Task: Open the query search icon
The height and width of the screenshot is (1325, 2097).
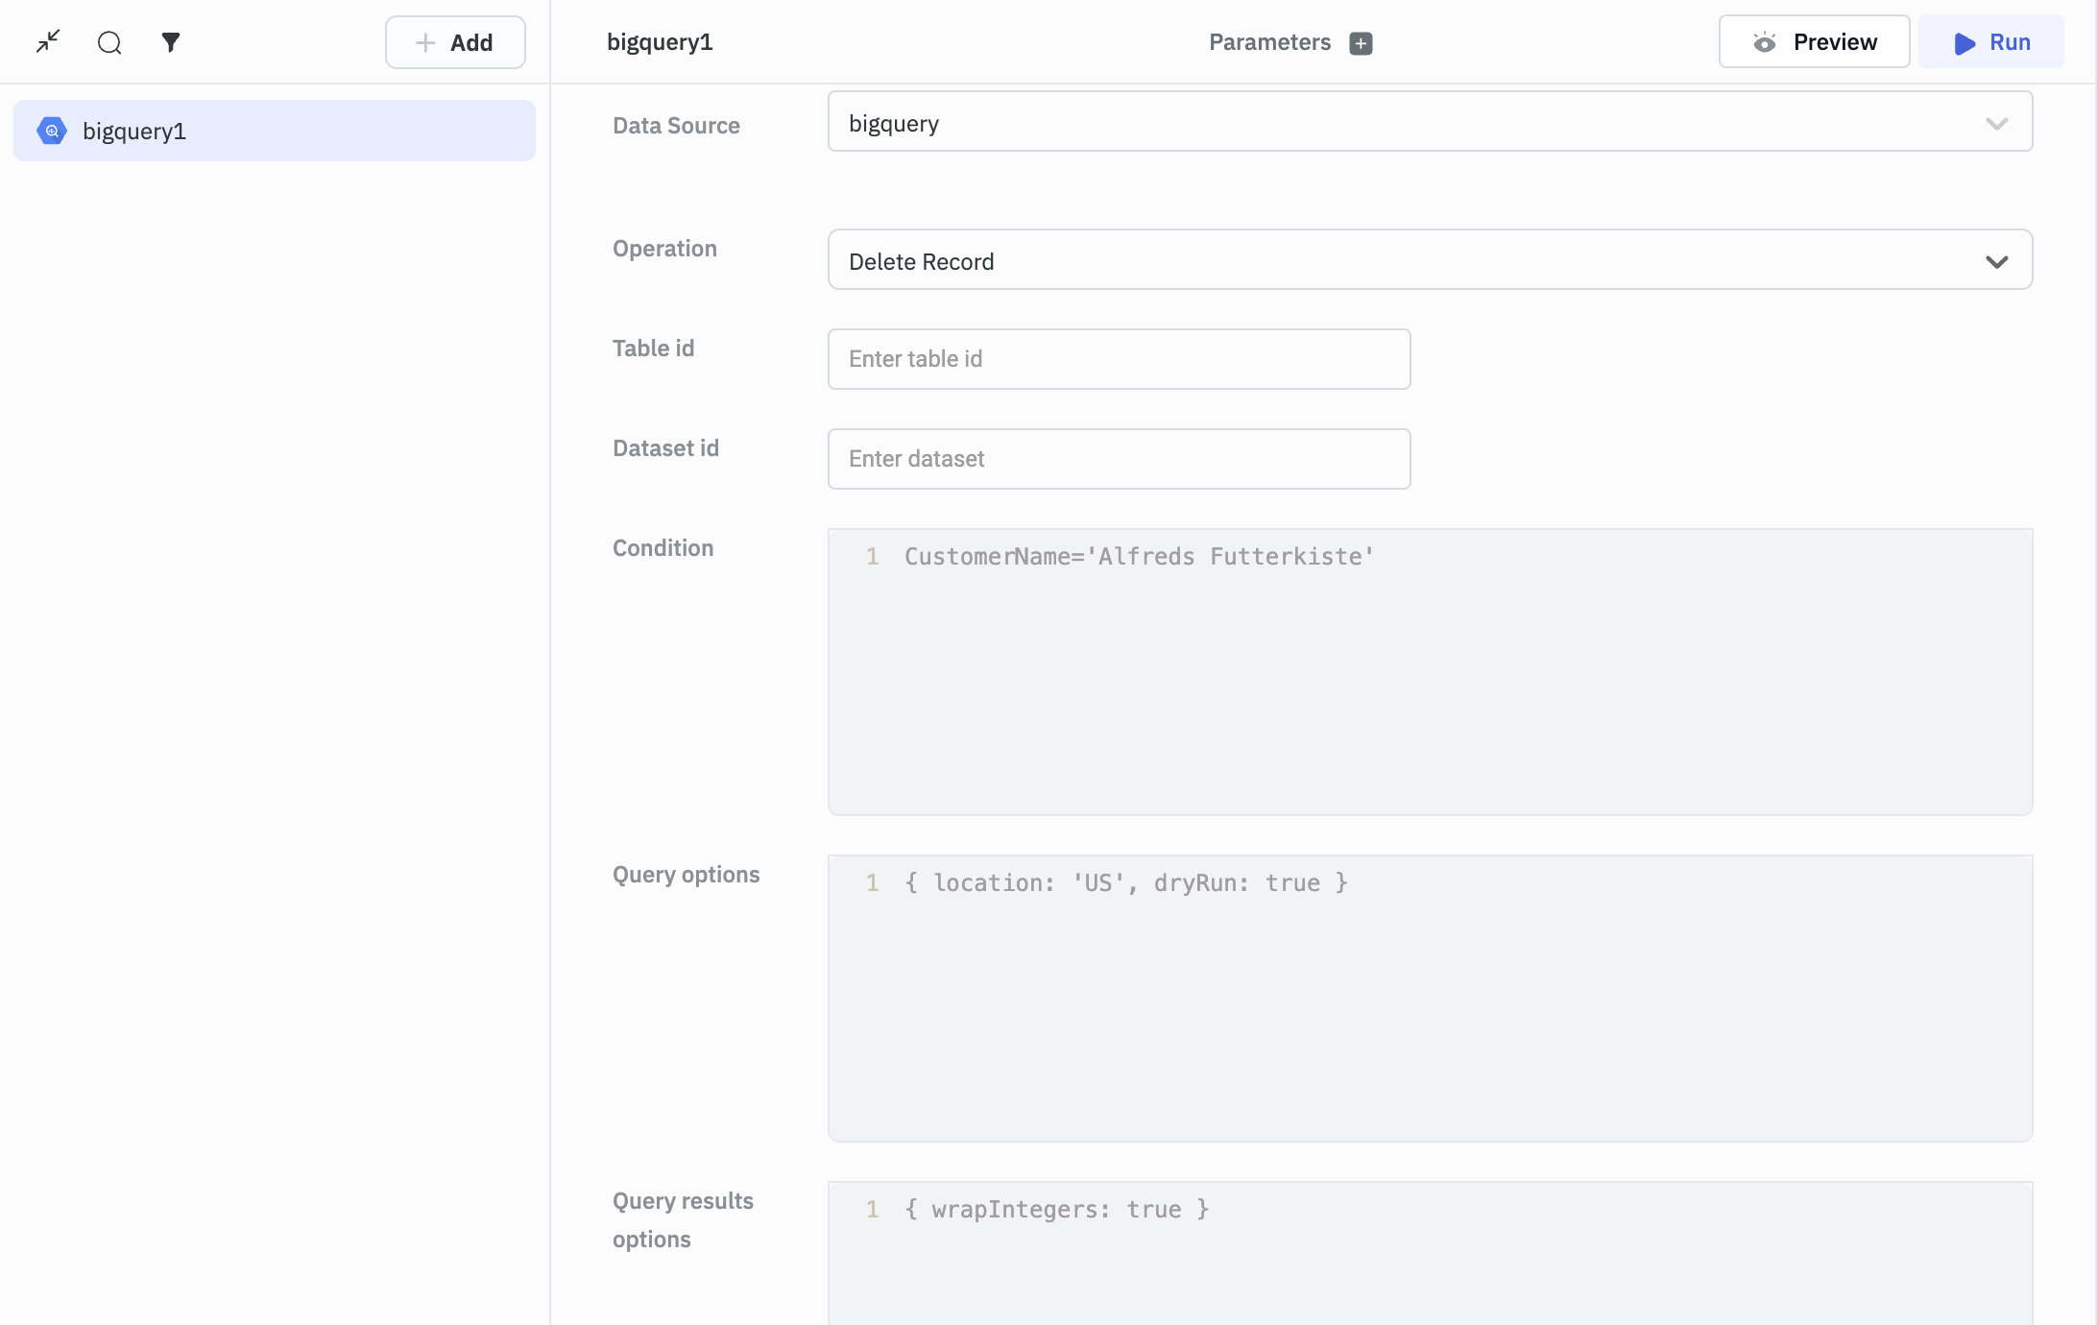Action: [x=109, y=42]
